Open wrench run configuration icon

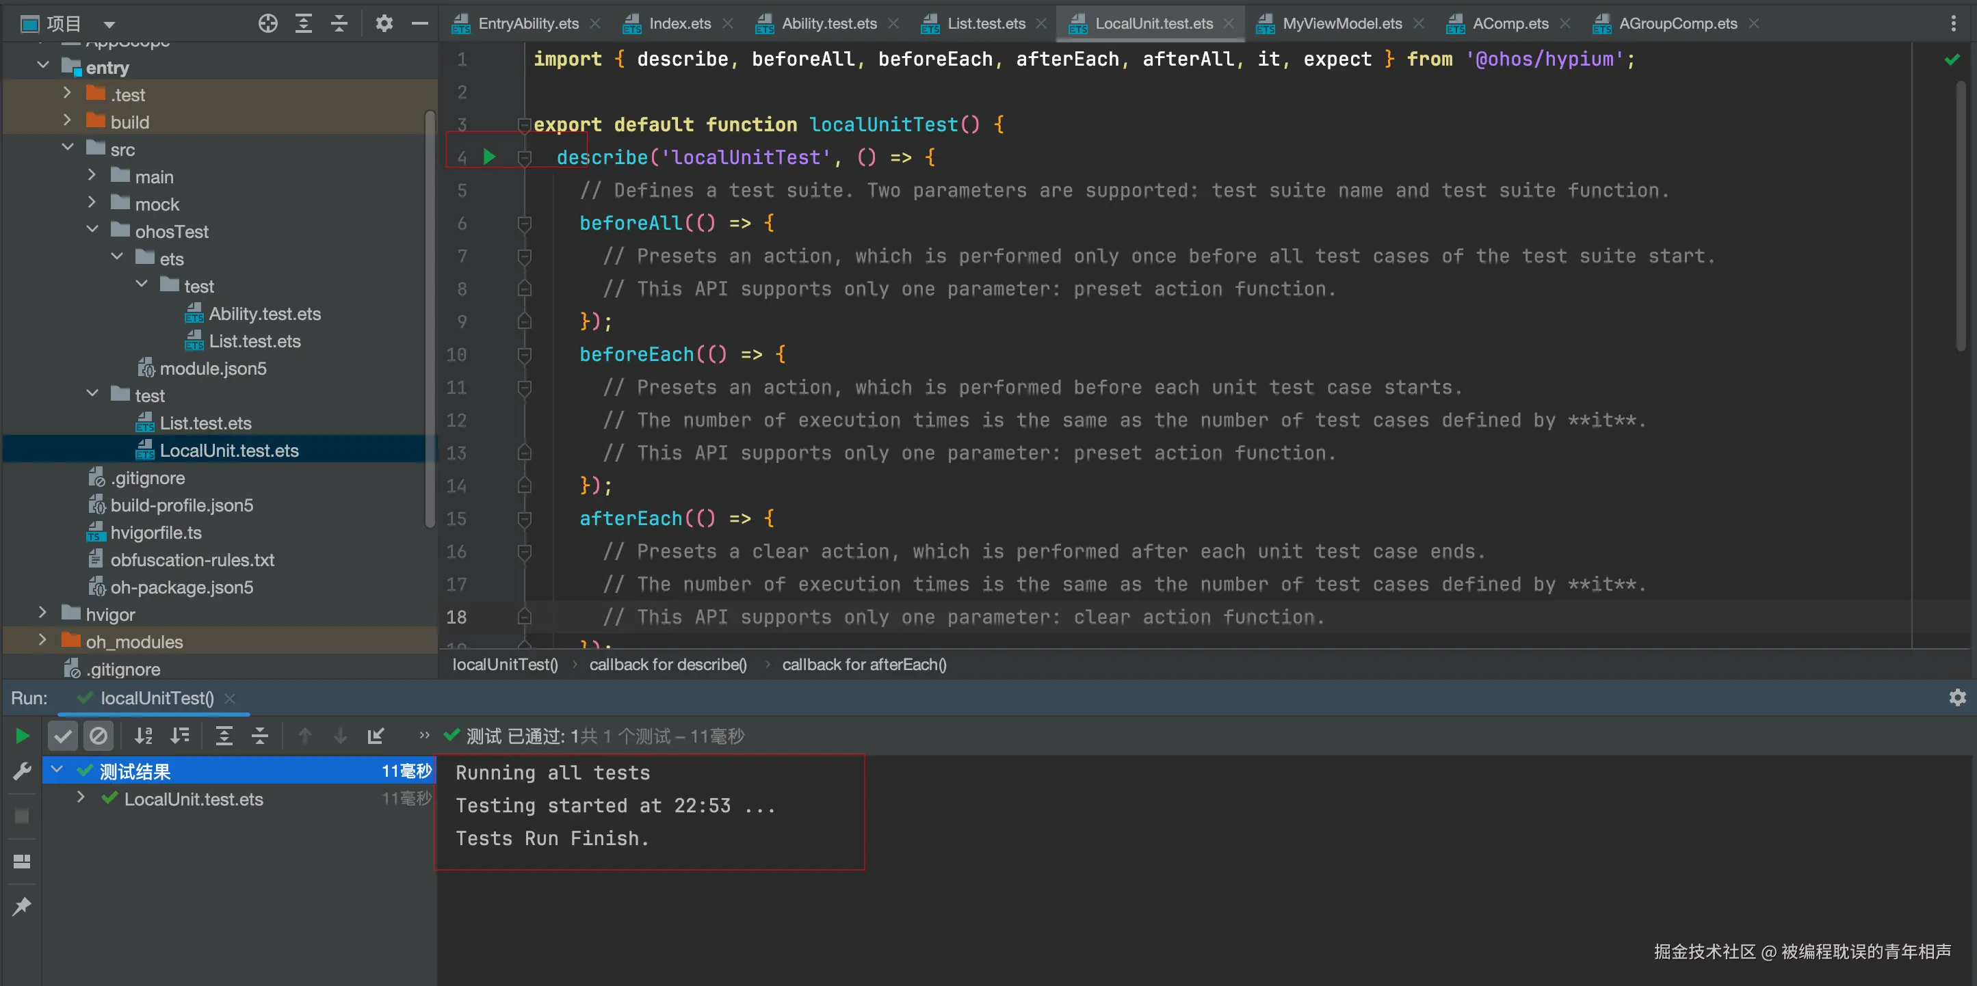coord(21,771)
